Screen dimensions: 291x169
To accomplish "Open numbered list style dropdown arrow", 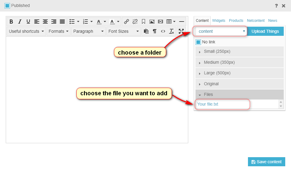I will tap(92, 22).
